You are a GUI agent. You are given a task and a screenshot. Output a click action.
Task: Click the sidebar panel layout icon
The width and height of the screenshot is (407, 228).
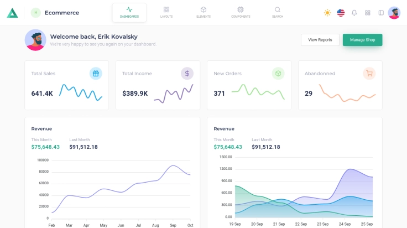click(x=381, y=13)
